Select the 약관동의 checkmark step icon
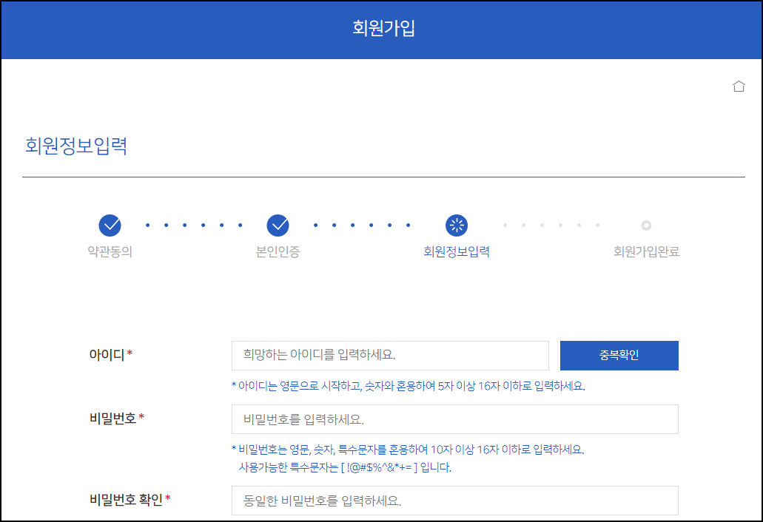This screenshot has height=522, width=763. click(x=110, y=225)
